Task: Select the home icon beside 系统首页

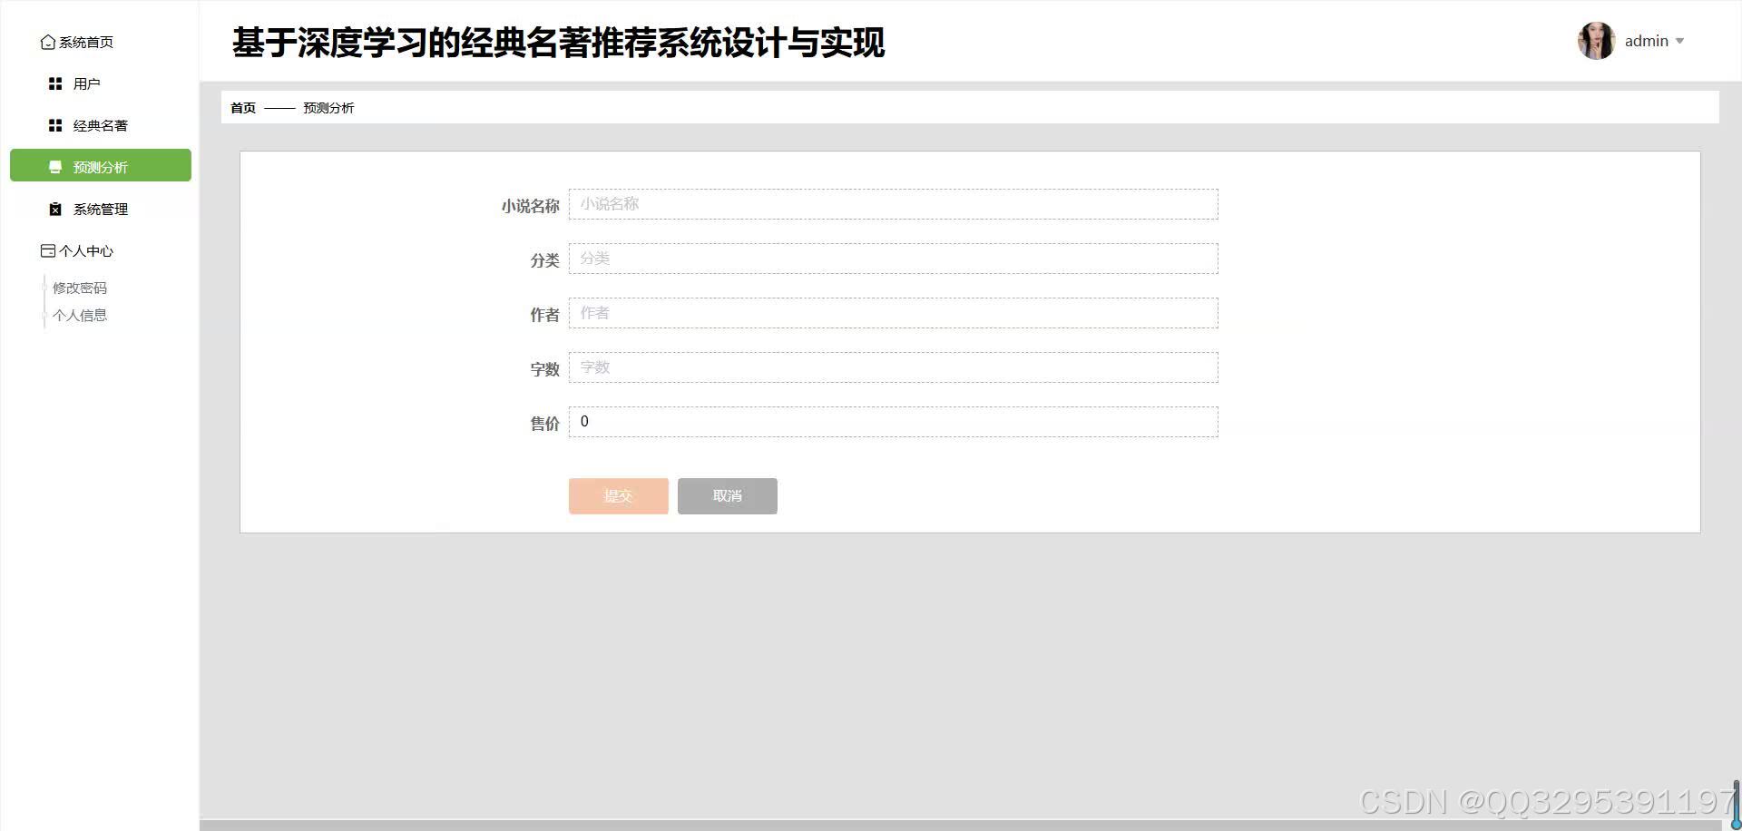Action: [48, 42]
